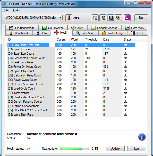Viewport: 153px width, 156px height.
Task: Click the 3186 Load Cycle data value
Action: [x=106, y=89]
